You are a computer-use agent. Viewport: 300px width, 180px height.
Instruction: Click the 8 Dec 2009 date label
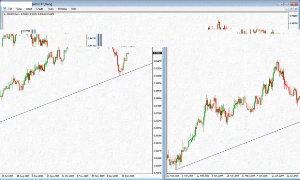(x=112, y=176)
